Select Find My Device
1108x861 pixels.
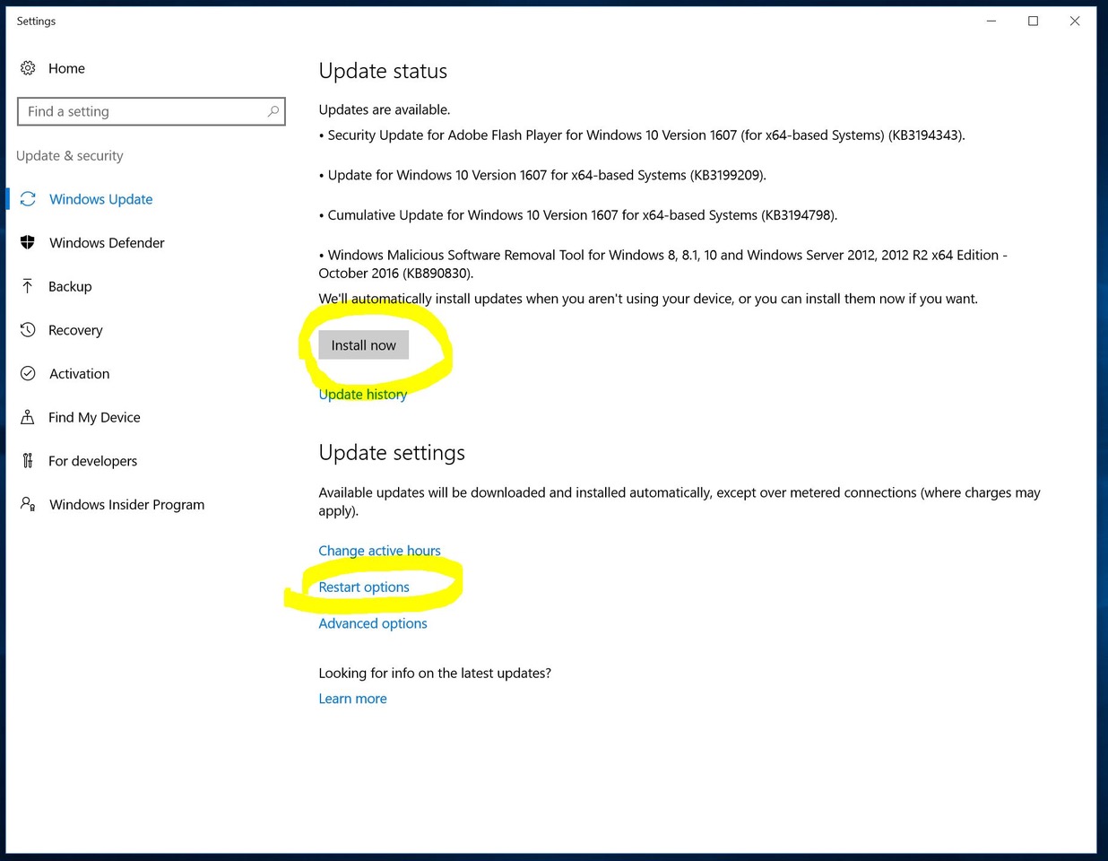94,417
